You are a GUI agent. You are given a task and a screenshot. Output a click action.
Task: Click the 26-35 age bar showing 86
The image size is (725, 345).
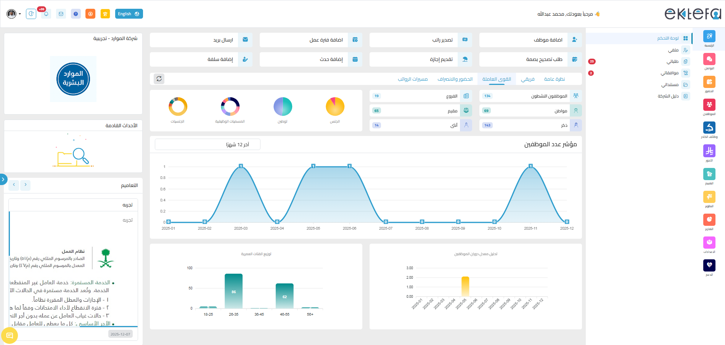[x=233, y=291]
